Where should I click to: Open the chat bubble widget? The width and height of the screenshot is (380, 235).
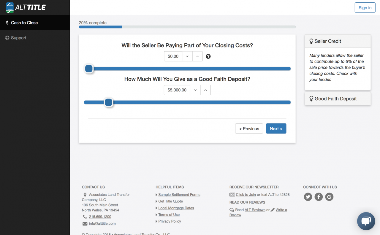pos(366,221)
